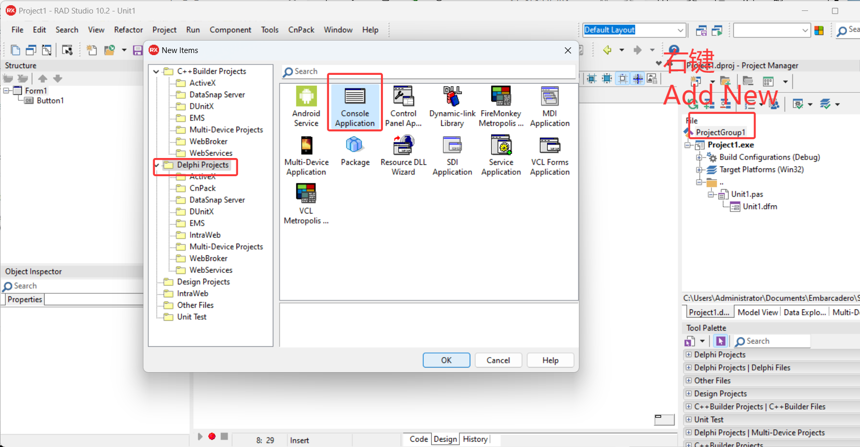The height and width of the screenshot is (447, 860).
Task: Click the Set Debug Desktop icon
Action: (717, 31)
